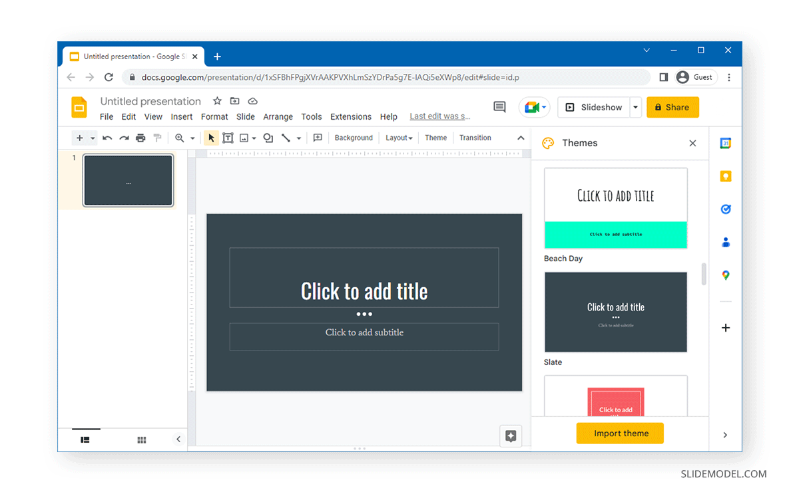
Task: Open the Explore assistant button
Action: click(x=511, y=436)
